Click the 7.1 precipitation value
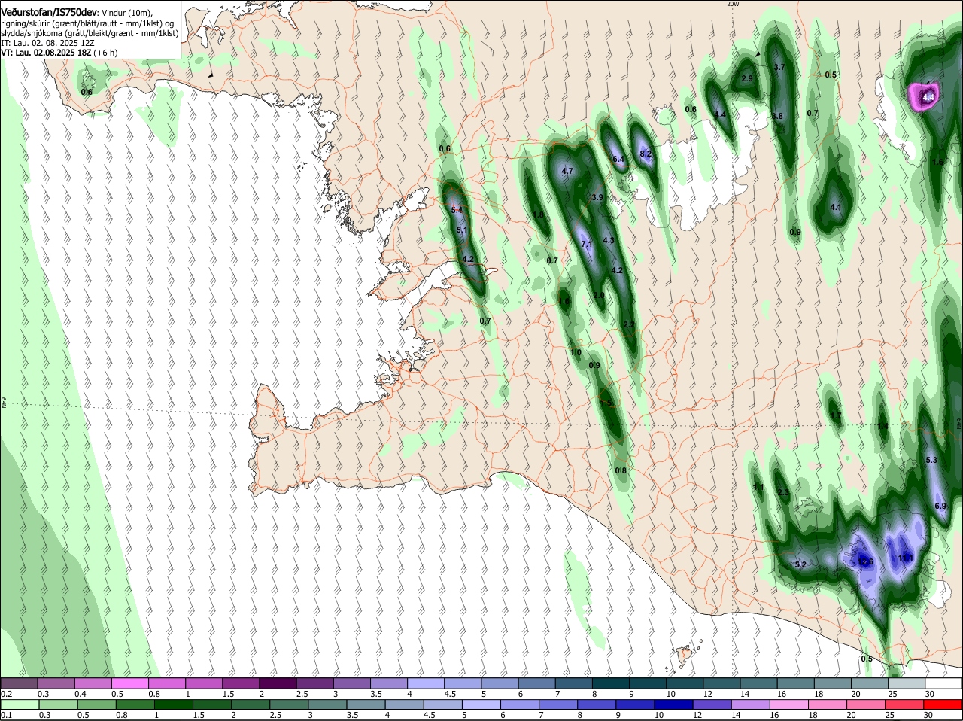 587,244
